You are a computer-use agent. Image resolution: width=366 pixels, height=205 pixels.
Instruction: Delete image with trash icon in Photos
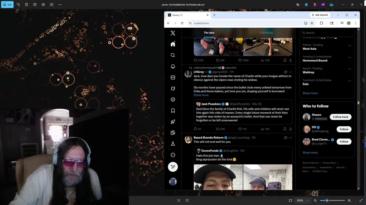(x=26, y=5)
